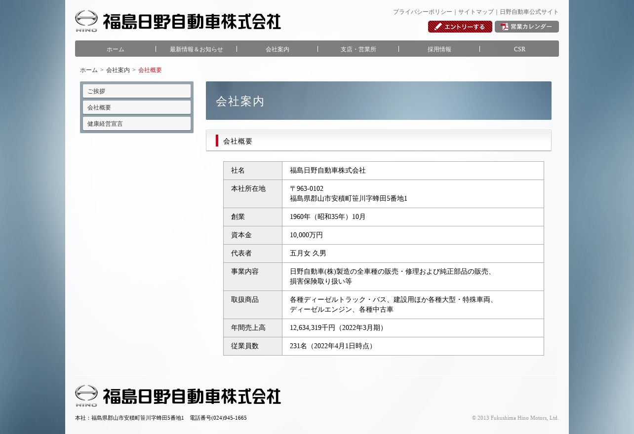Click the footer phone number (024)945-1665
Viewport: 634px width, 434px height.
229,418
